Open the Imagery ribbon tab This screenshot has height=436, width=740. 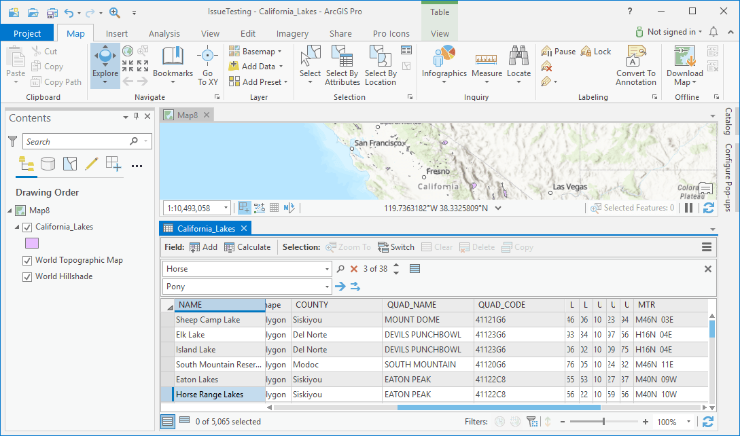292,33
